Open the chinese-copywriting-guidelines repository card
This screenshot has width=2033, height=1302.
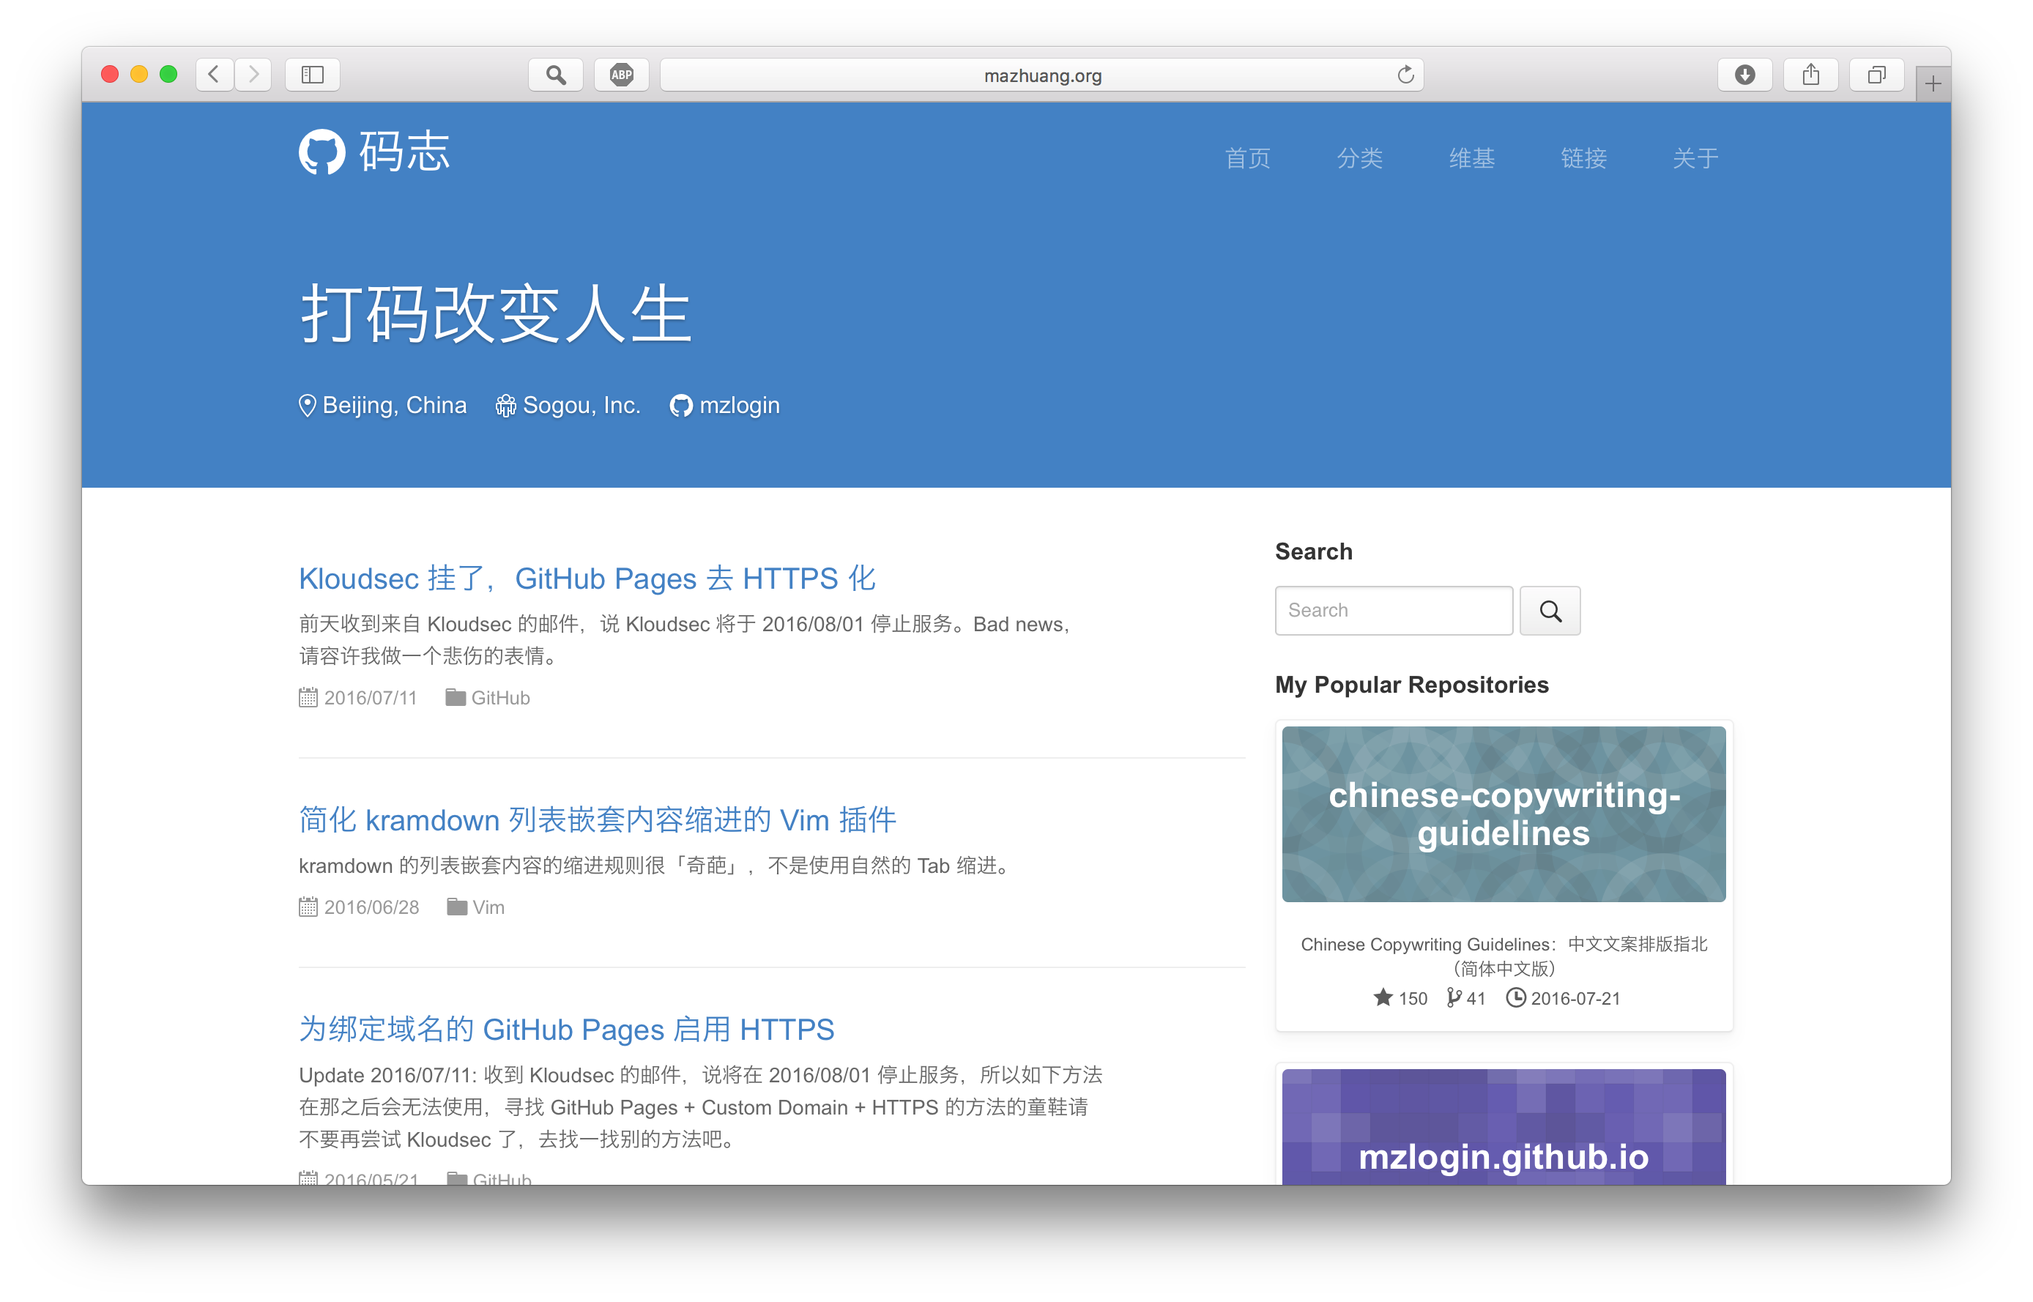pyautogui.click(x=1503, y=814)
